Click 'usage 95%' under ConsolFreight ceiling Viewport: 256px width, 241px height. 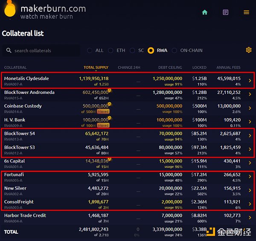tap(173, 208)
